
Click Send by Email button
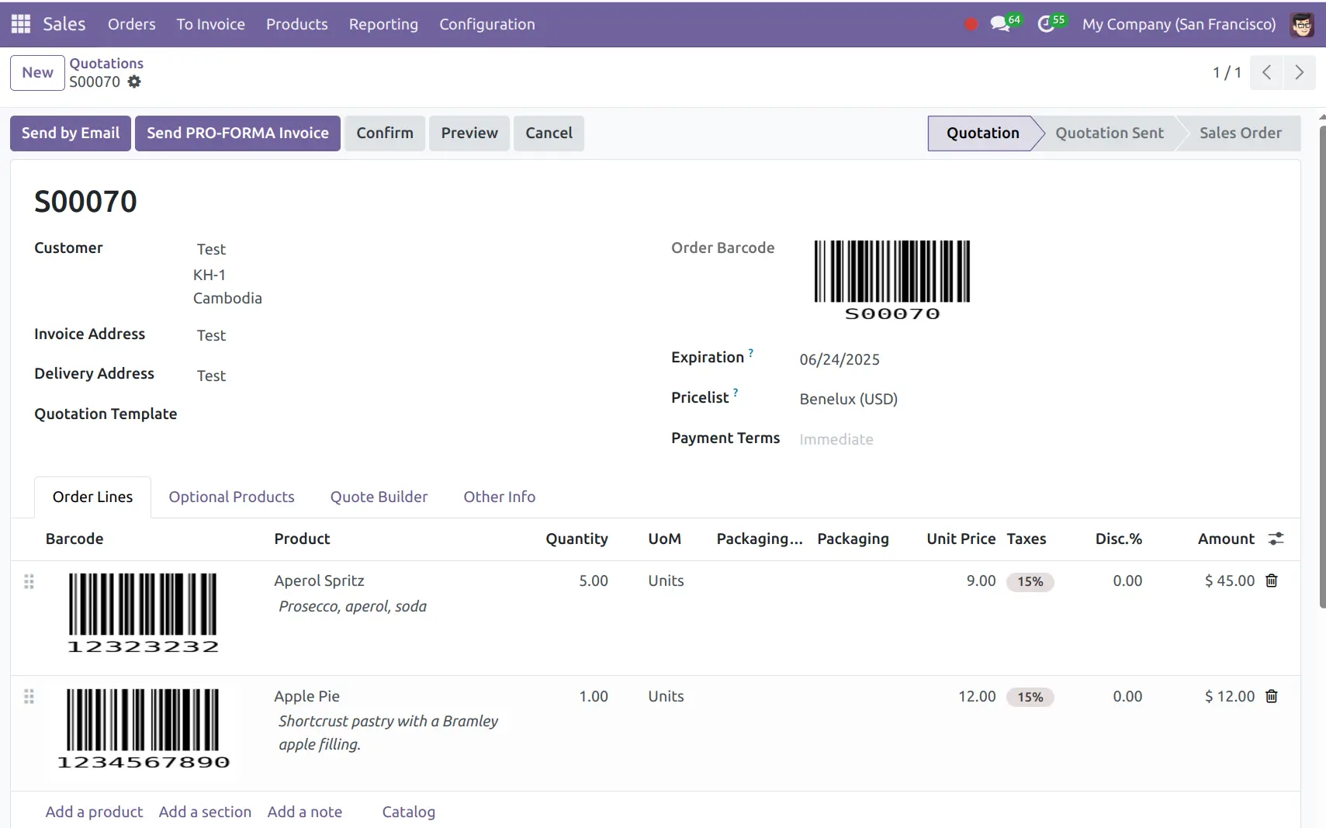(71, 133)
